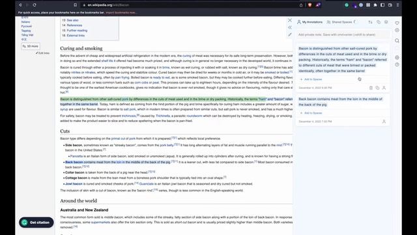Click the person icon on Back bacon annotation
This screenshot has width=417, height=235.
click(384, 121)
